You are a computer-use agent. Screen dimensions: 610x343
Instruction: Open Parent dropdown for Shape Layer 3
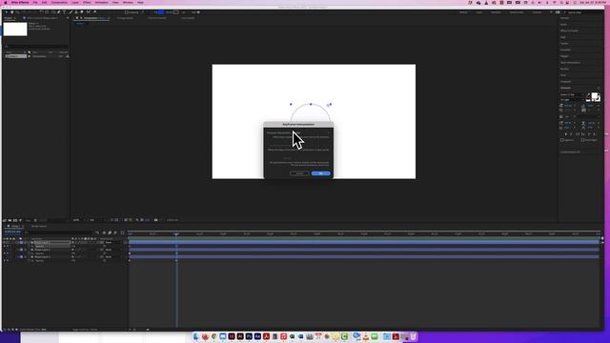tap(113, 242)
